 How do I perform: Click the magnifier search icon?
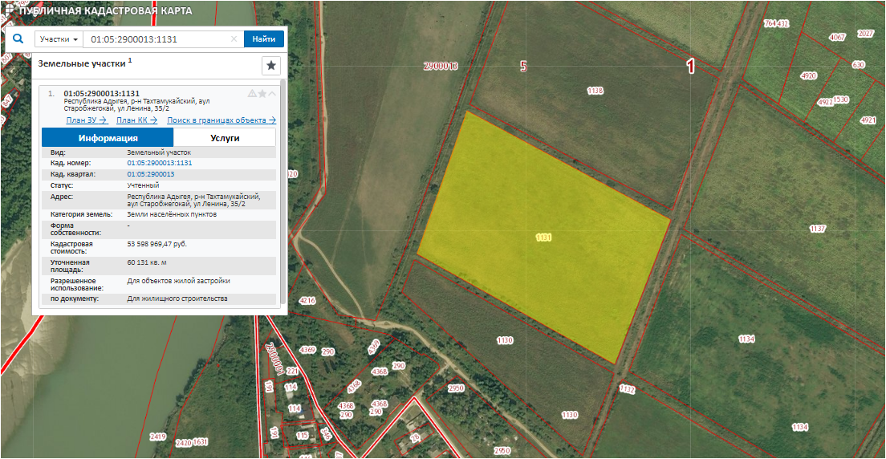[18, 39]
